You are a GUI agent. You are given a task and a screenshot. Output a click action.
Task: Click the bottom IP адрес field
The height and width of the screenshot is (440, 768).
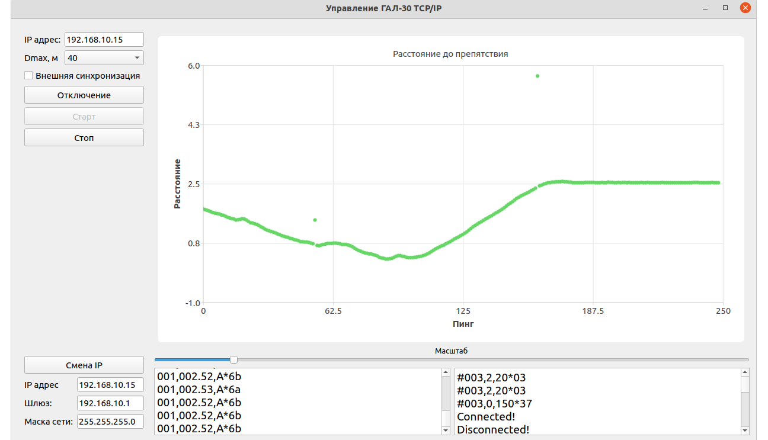pos(110,385)
